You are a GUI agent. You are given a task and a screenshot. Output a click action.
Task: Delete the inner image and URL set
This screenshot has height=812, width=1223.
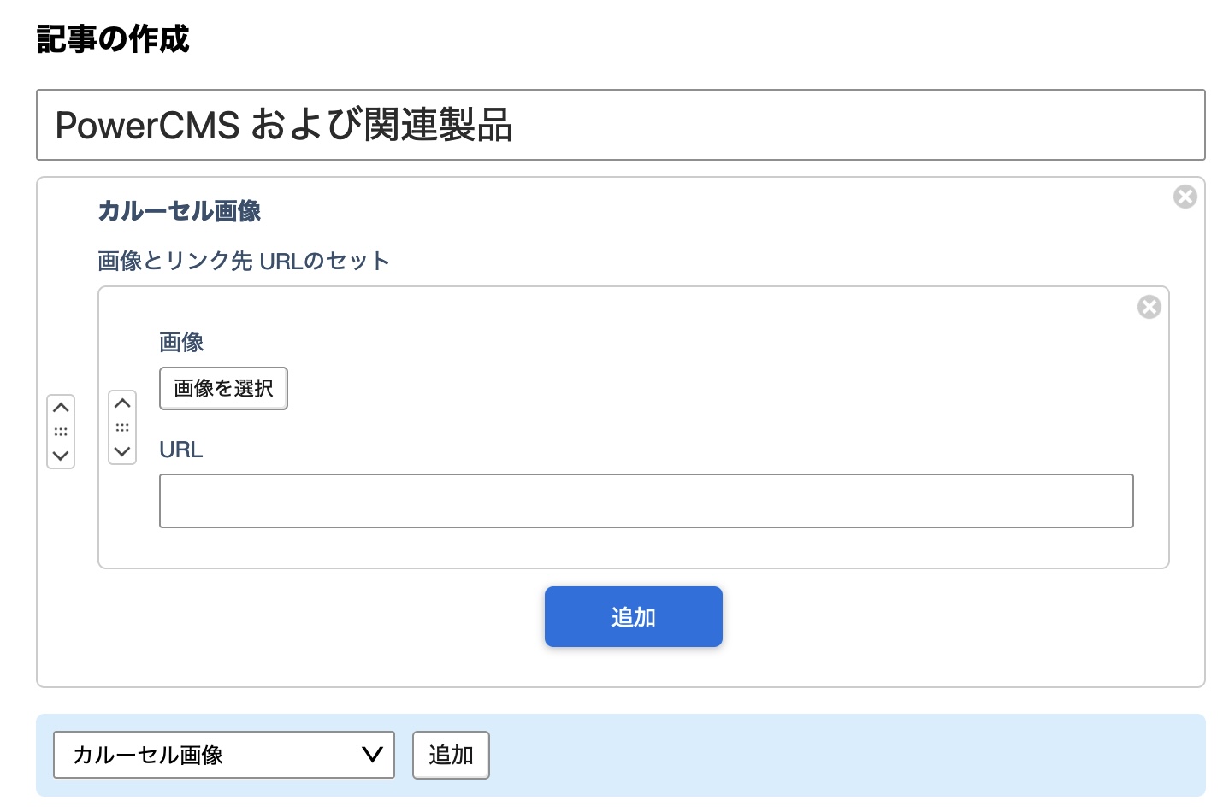click(1149, 307)
